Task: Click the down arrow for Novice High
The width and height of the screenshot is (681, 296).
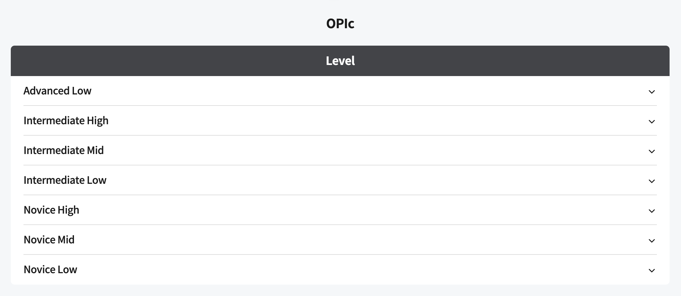Action: click(651, 211)
